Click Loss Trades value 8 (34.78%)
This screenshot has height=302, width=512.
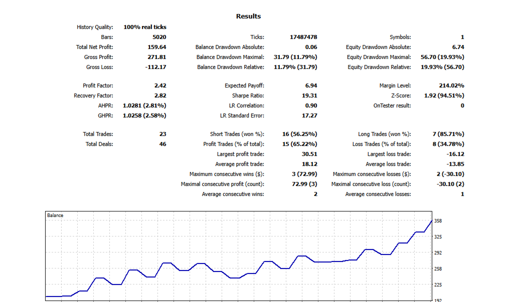tap(448, 144)
